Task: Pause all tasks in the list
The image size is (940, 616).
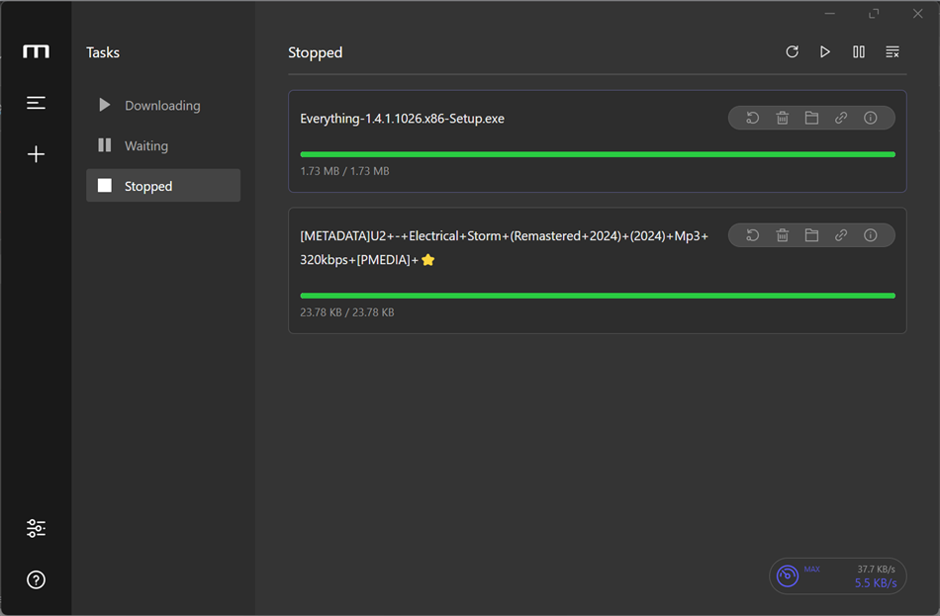Action: point(859,51)
